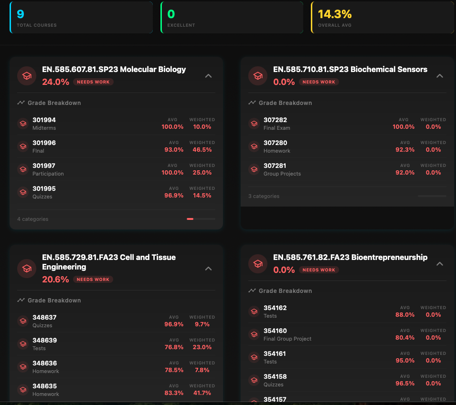Click the Bioentrepreneurship course graduation cap icon
The height and width of the screenshot is (405, 456).
point(258,264)
